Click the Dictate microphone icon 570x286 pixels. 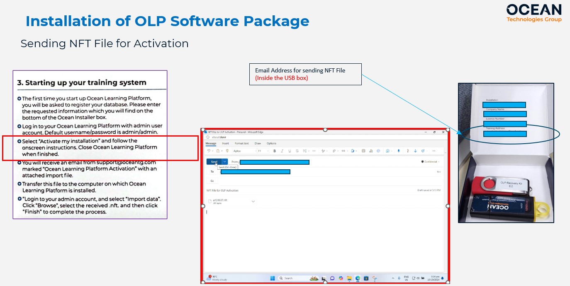(399, 151)
